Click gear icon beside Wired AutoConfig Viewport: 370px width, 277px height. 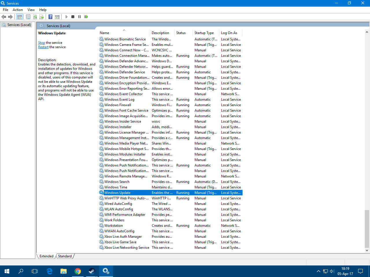coord(101,204)
